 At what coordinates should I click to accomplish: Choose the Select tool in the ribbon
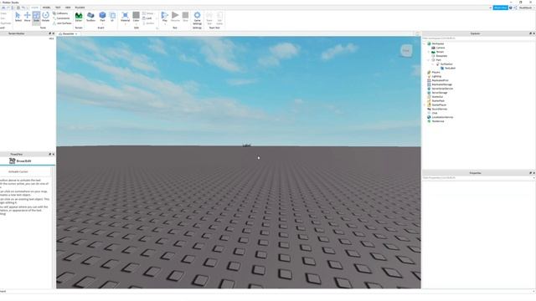coord(18,17)
